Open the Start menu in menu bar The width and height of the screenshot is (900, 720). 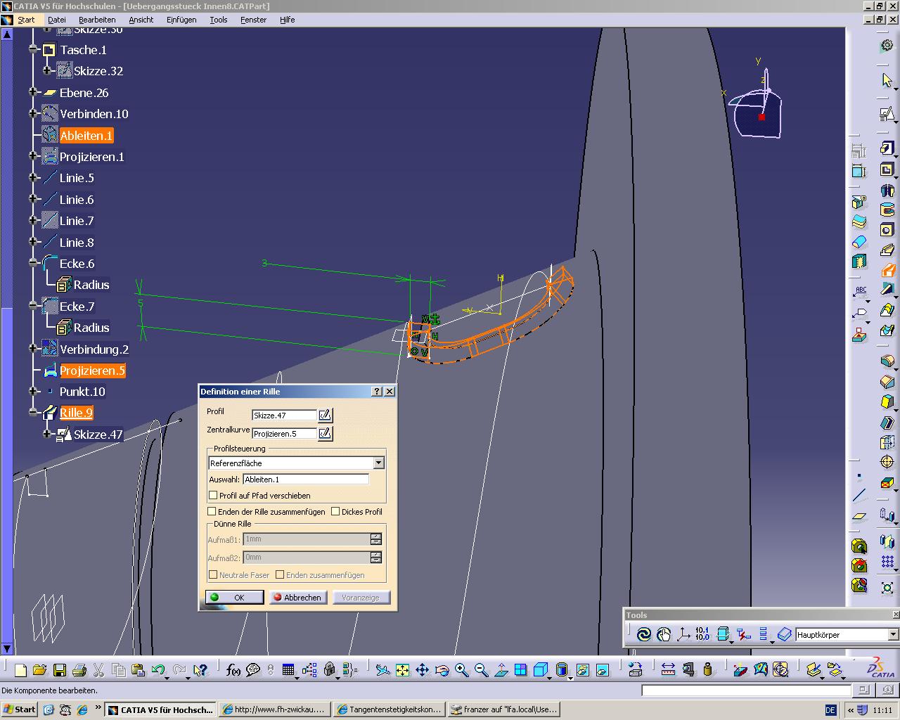coord(26,20)
